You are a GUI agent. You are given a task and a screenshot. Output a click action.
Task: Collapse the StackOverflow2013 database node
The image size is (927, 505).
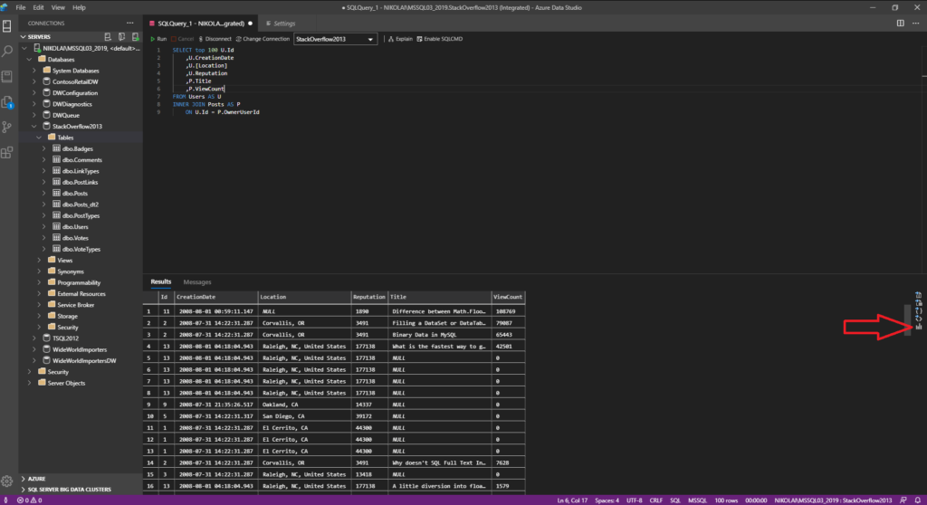click(x=34, y=127)
